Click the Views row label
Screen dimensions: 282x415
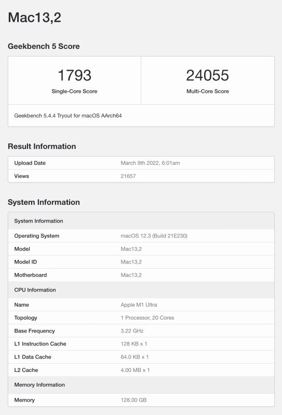pos(21,176)
